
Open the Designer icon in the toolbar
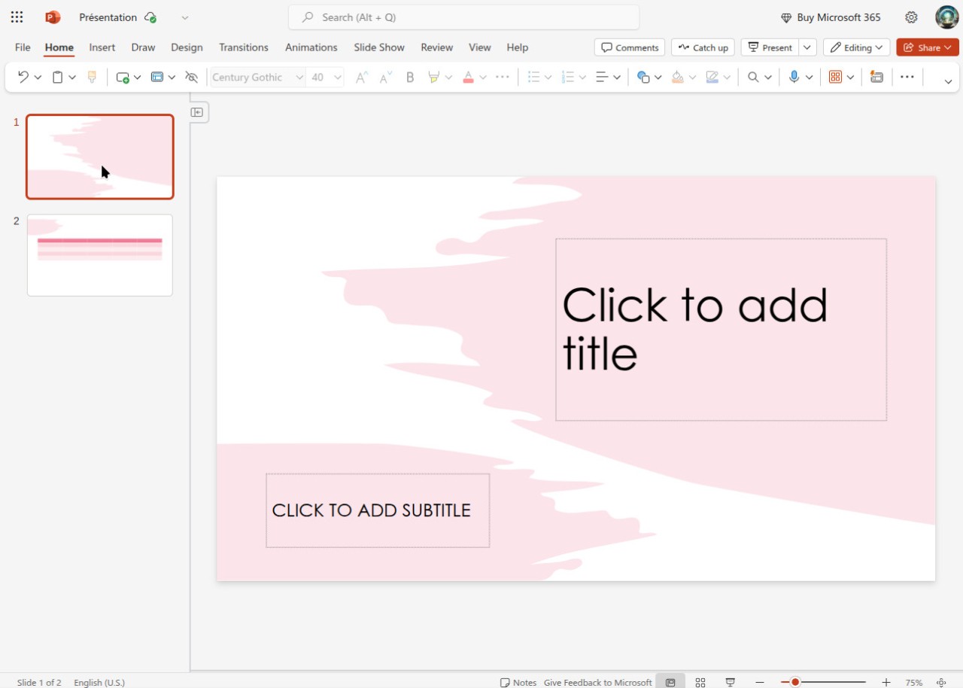(x=876, y=77)
